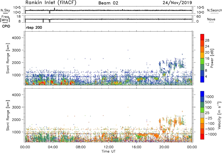Click the N.Sky legend label

(5, 10)
